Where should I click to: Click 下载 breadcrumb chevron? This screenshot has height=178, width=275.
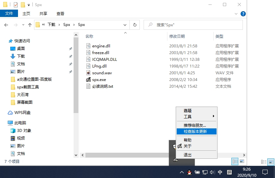[x=59, y=25]
